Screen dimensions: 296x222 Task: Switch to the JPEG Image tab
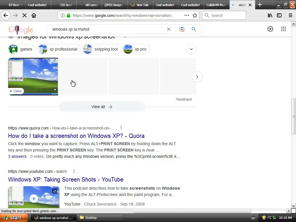coord(115,5)
